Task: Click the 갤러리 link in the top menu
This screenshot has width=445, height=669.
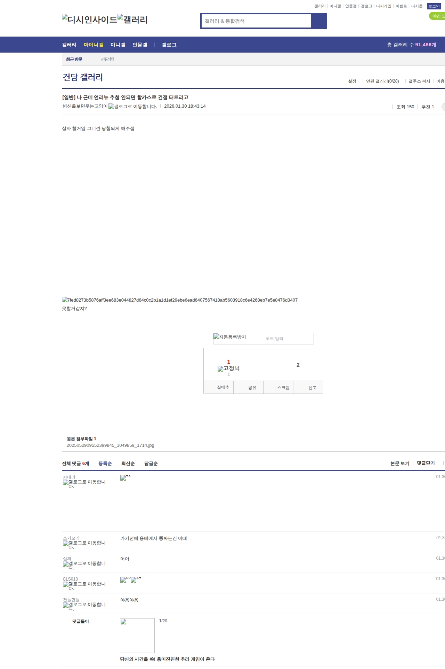Action: [320, 6]
